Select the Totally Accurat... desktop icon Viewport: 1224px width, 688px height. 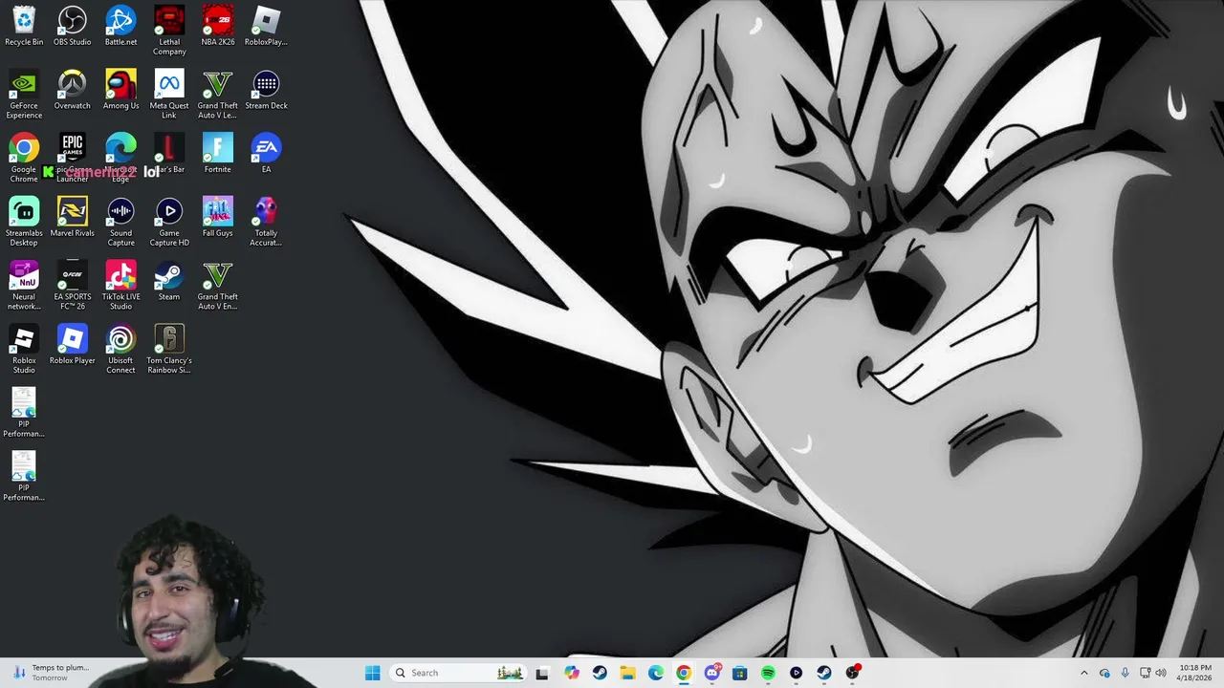pos(266,222)
